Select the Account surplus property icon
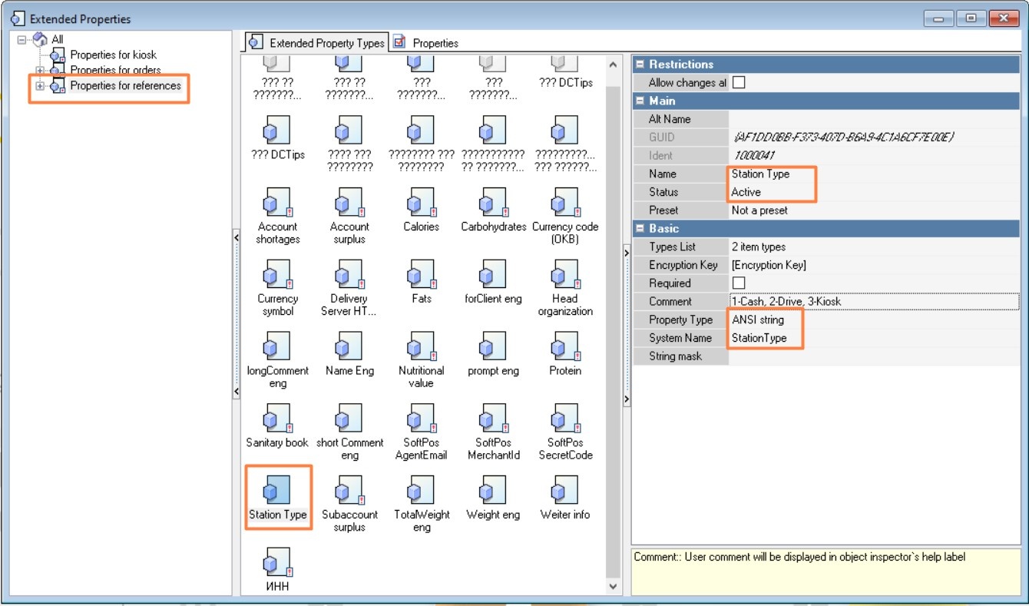The width and height of the screenshot is (1029, 606). (349, 204)
